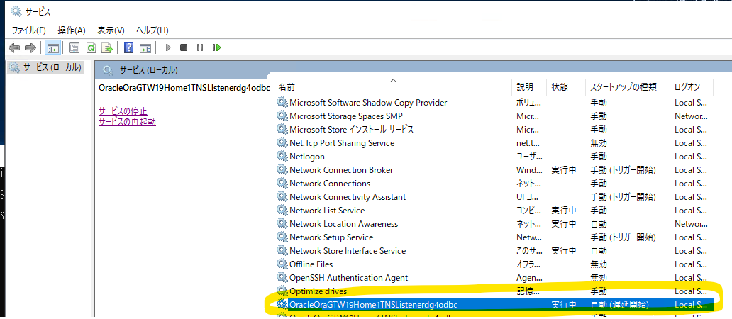Select the Network Location Awareness service

[343, 224]
